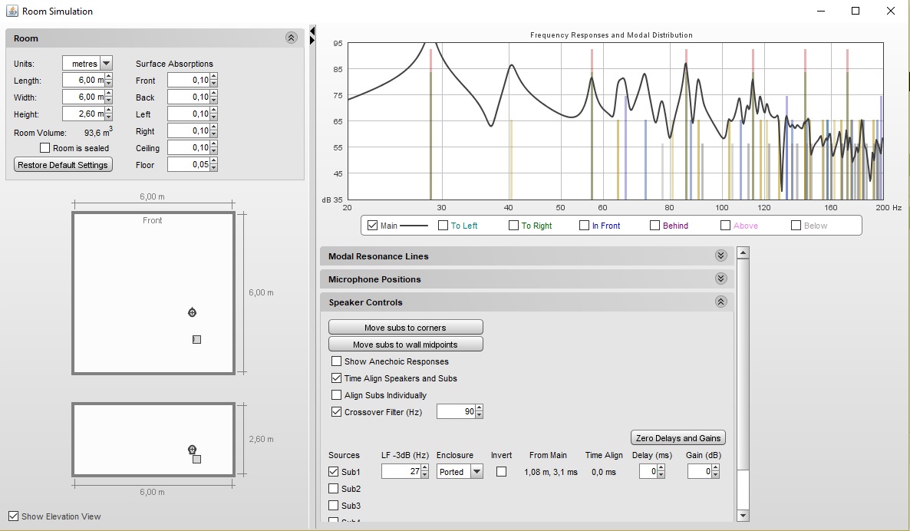
Task: Click the scrollbar up arrow in controls panel
Action: coord(742,252)
